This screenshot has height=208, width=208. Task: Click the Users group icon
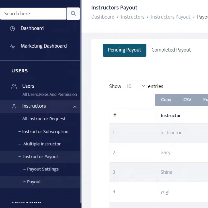[14, 86]
